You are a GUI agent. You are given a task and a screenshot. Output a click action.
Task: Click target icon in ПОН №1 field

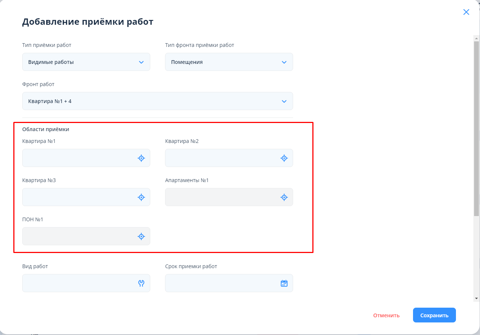(141, 236)
